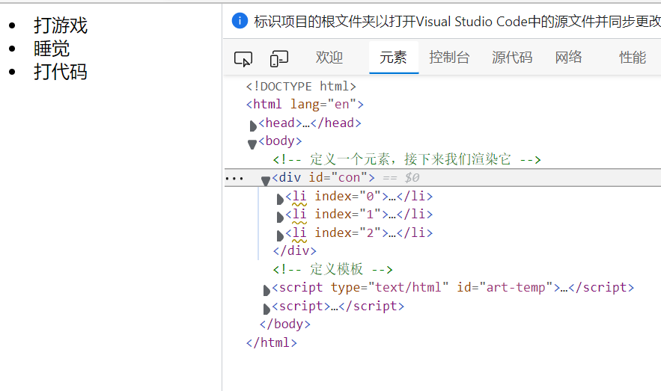Select the <!DOCTYPE html> line

pos(301,86)
